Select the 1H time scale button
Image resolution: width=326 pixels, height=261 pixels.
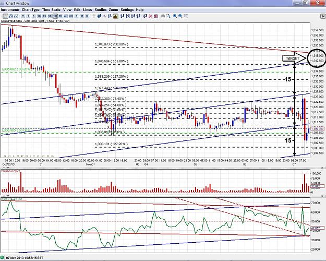click(x=55, y=16)
